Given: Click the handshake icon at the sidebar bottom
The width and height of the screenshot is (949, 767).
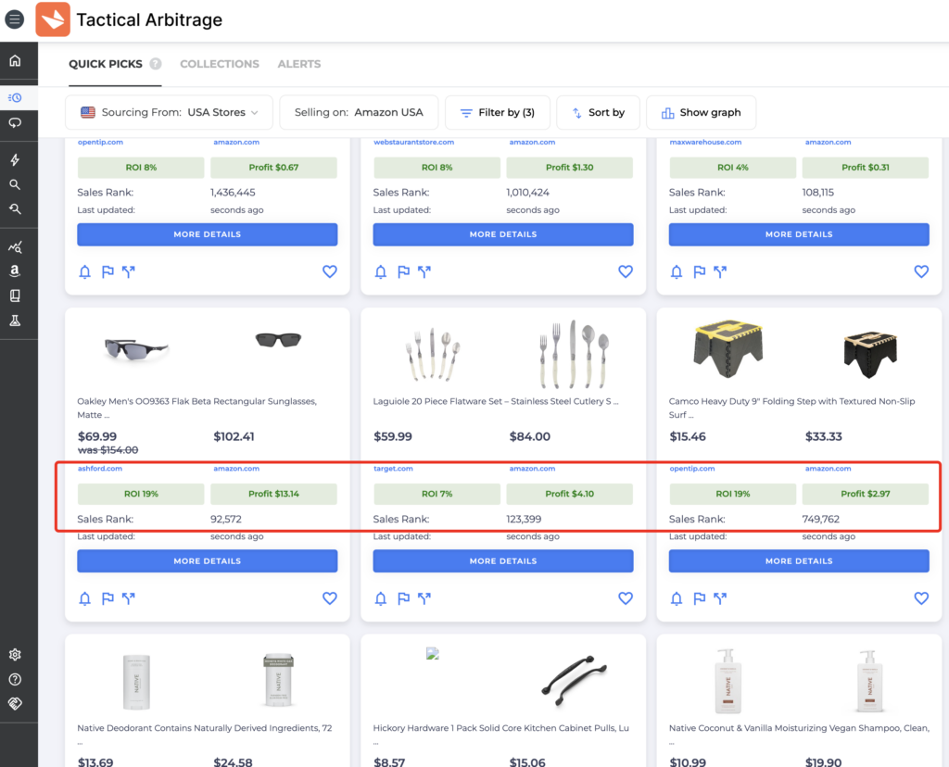Looking at the screenshot, I should tap(15, 703).
